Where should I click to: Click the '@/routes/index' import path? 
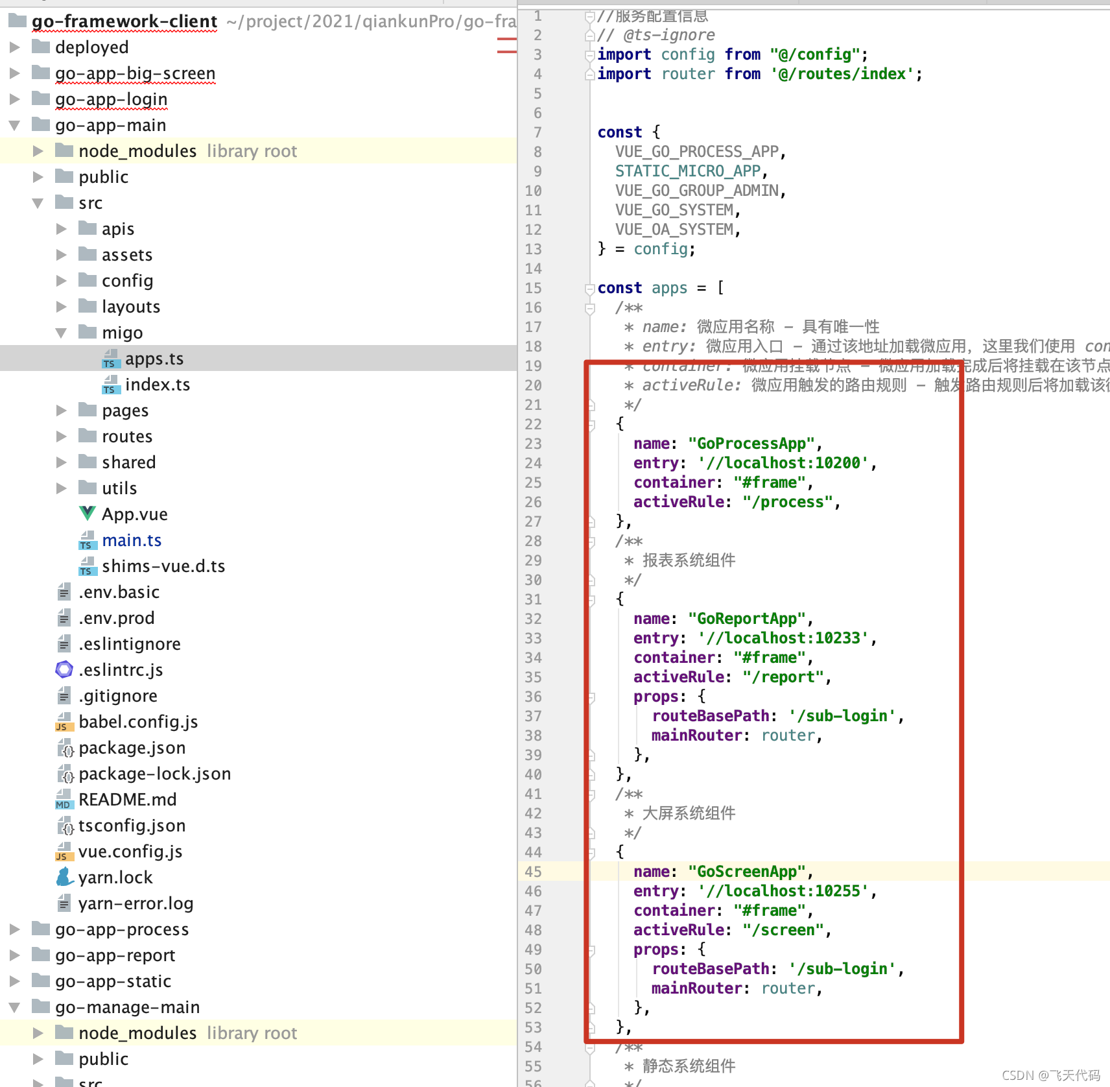point(842,74)
